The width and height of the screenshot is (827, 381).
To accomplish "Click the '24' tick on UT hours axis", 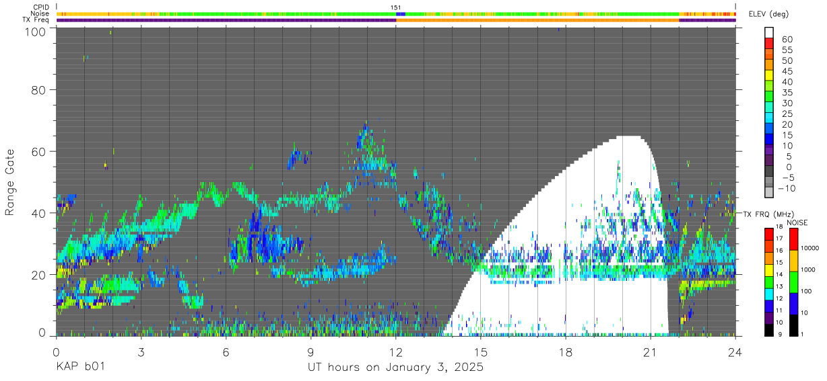I will 735,351.
